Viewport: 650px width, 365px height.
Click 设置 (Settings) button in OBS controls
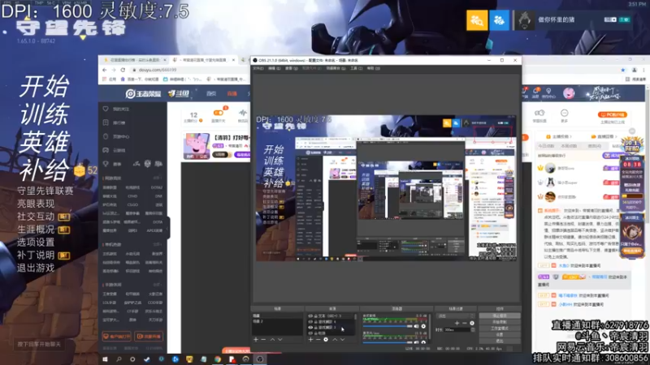coord(500,334)
